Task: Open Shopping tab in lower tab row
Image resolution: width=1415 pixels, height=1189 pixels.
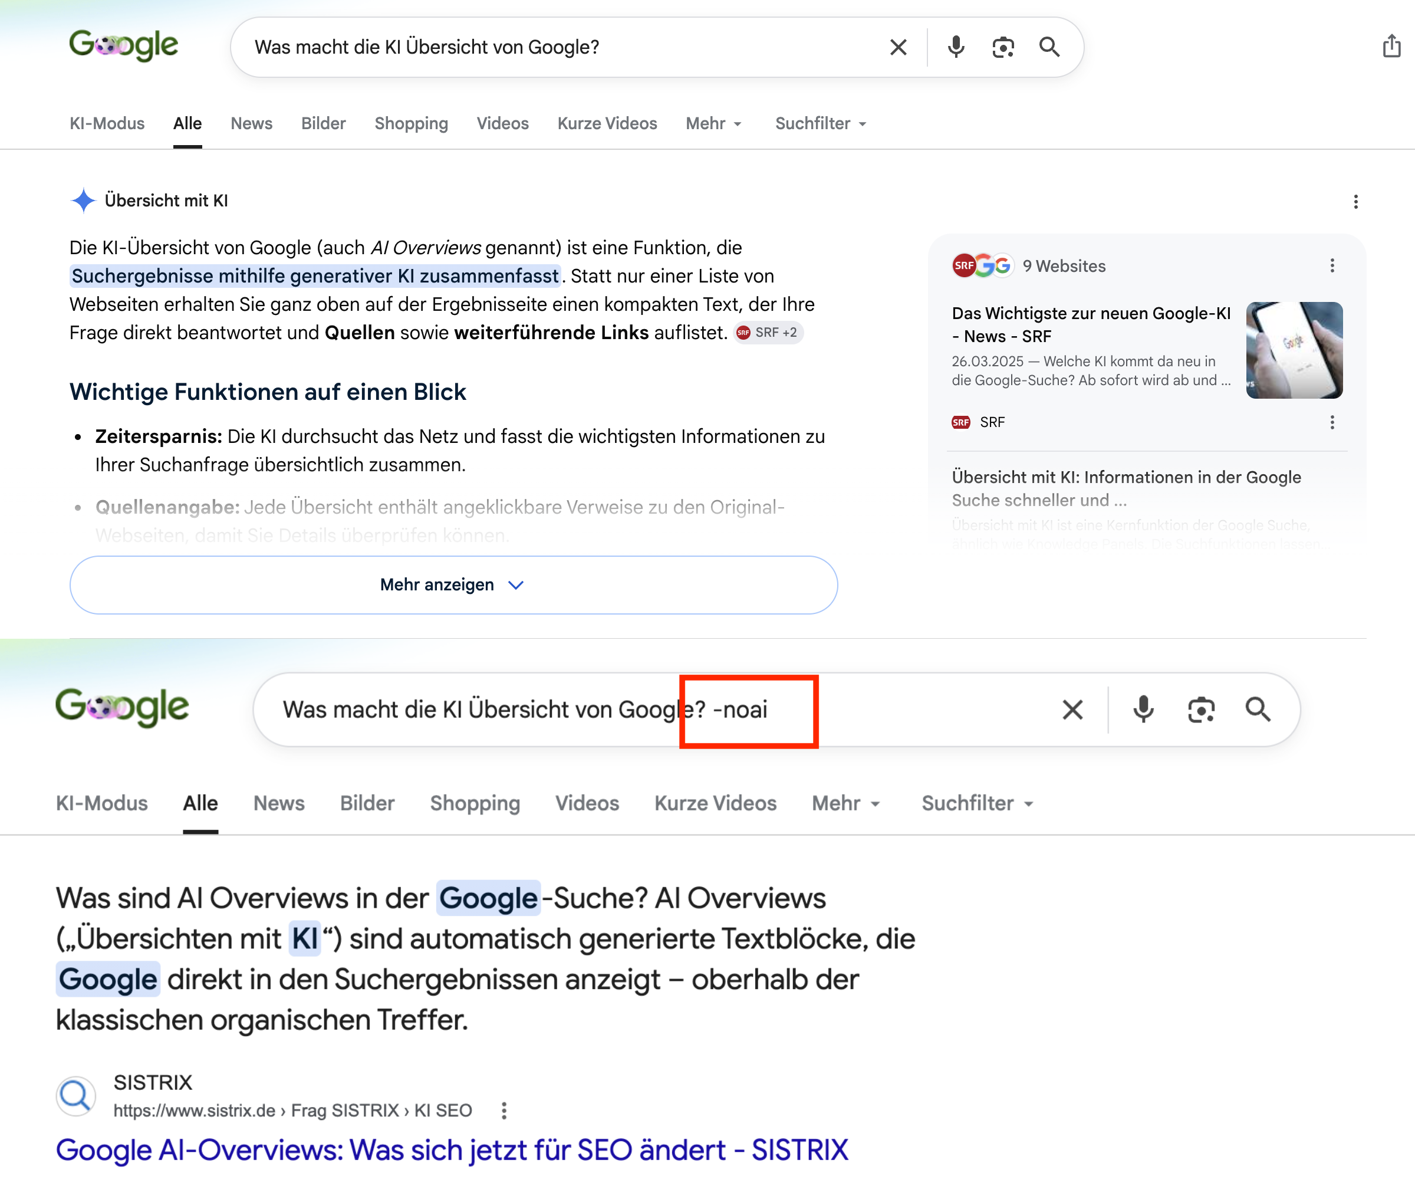Action: [x=475, y=803]
